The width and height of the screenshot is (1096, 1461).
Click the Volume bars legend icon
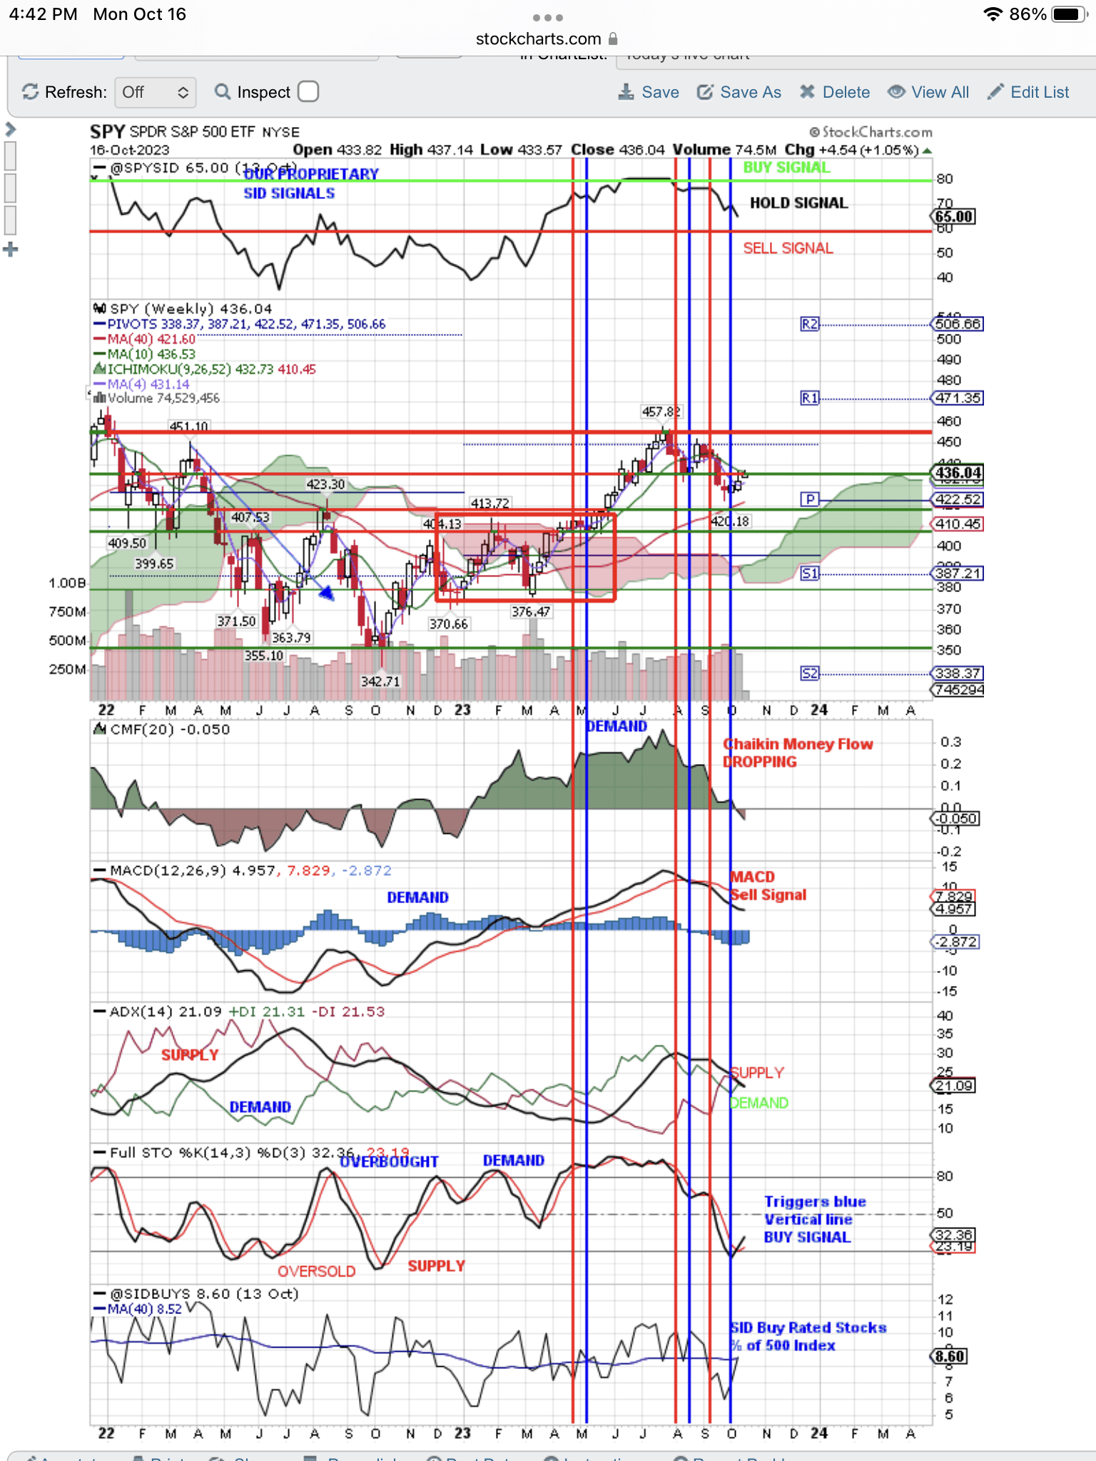click(x=100, y=398)
